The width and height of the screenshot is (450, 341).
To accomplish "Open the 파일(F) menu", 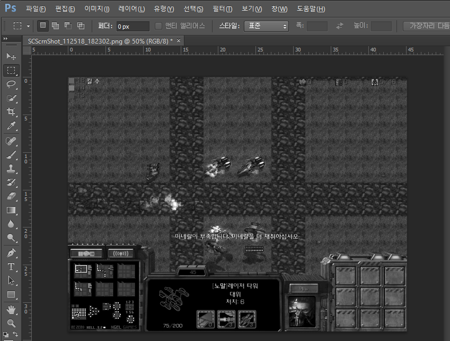I will point(36,9).
